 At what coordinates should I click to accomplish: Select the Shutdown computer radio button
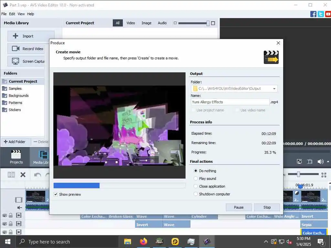click(196, 194)
